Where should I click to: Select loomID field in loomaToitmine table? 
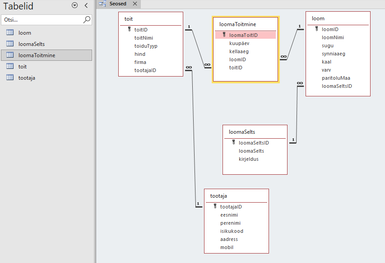(x=237, y=59)
